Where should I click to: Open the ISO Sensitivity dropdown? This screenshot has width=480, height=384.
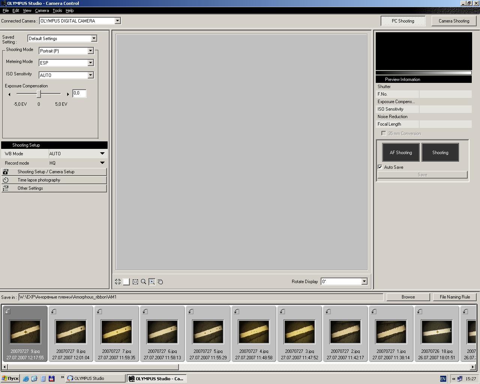click(x=90, y=75)
